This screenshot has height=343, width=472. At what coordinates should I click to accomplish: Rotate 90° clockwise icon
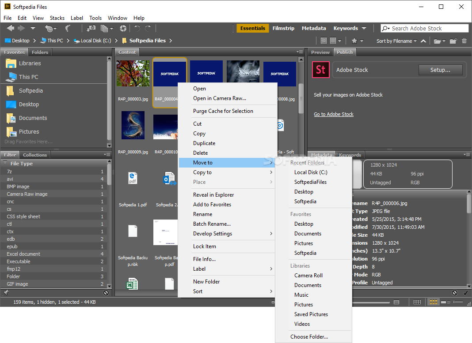(148, 28)
